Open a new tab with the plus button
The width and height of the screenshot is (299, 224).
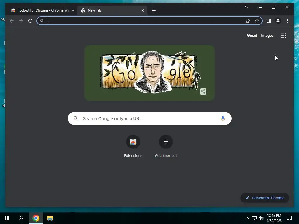coord(154,11)
